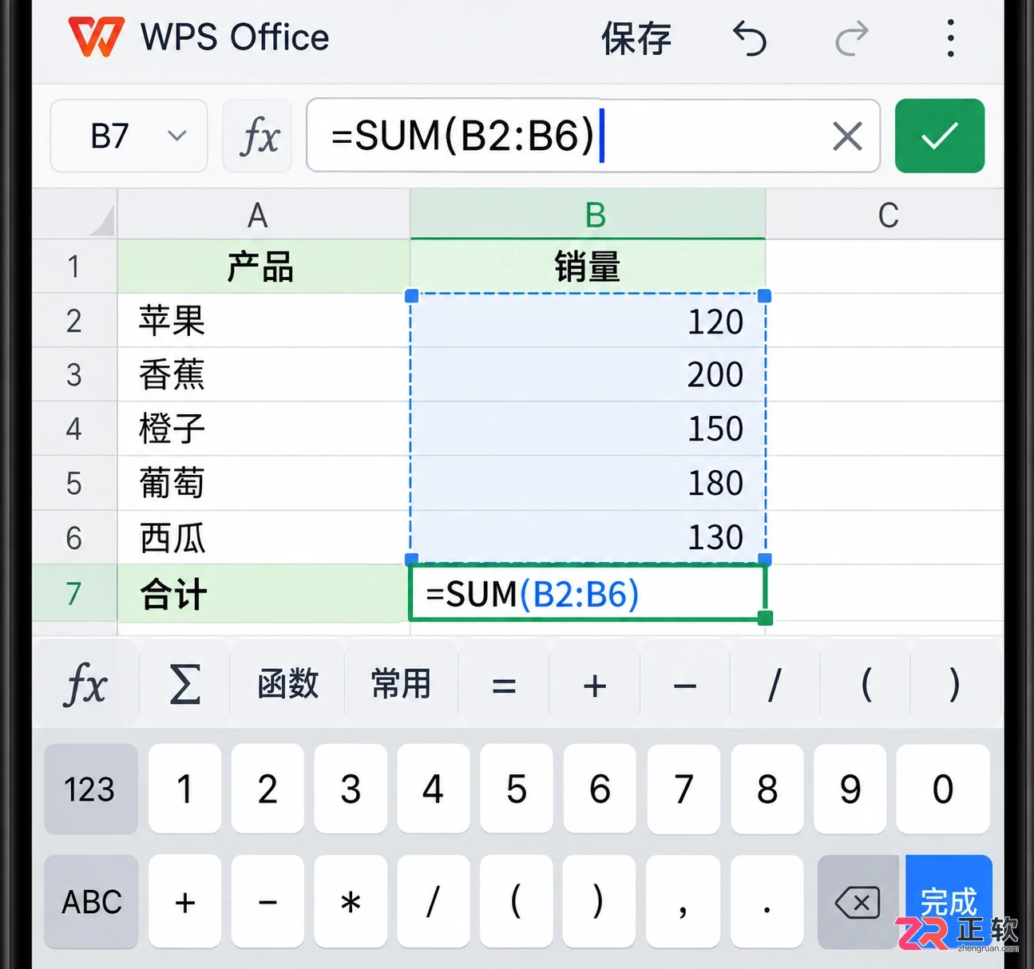Screen dimensions: 1034x969
Task: Cancel formula entry with the X icon
Action: click(x=847, y=136)
